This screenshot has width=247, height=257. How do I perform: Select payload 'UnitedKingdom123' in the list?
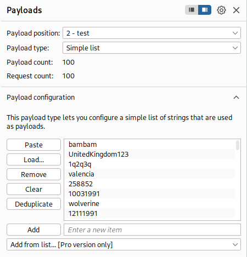(x=150, y=155)
